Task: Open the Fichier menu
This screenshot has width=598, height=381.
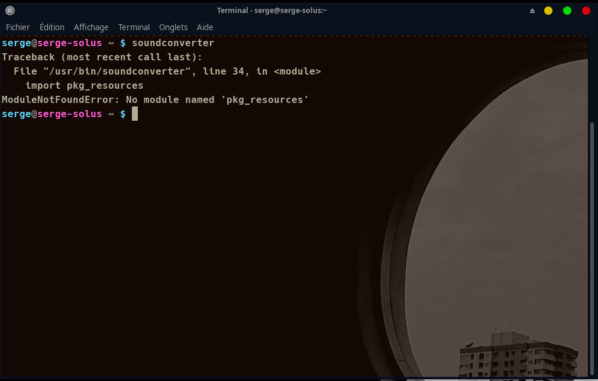Action: 18,27
